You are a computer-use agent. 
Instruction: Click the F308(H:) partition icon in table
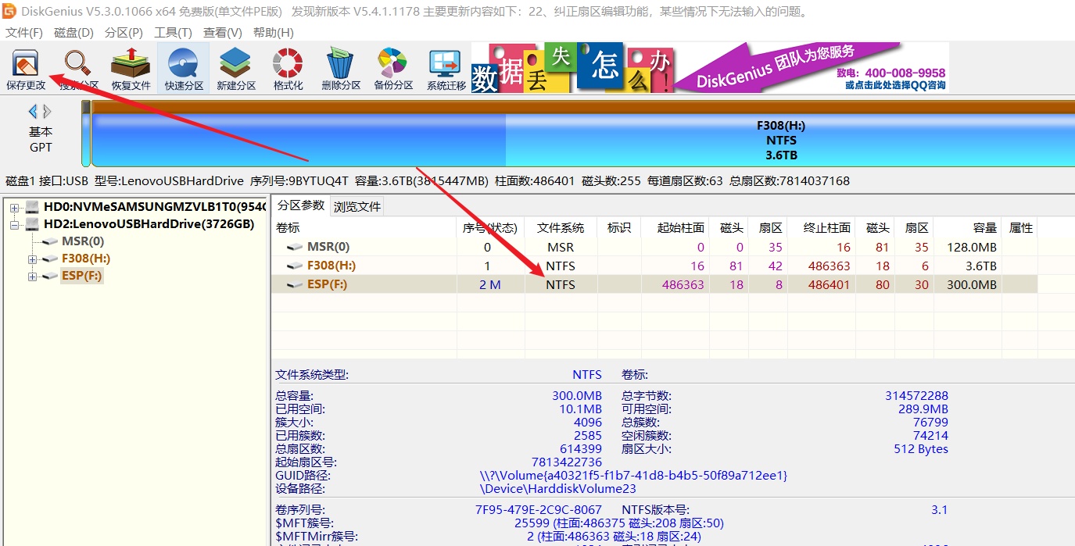(x=295, y=266)
